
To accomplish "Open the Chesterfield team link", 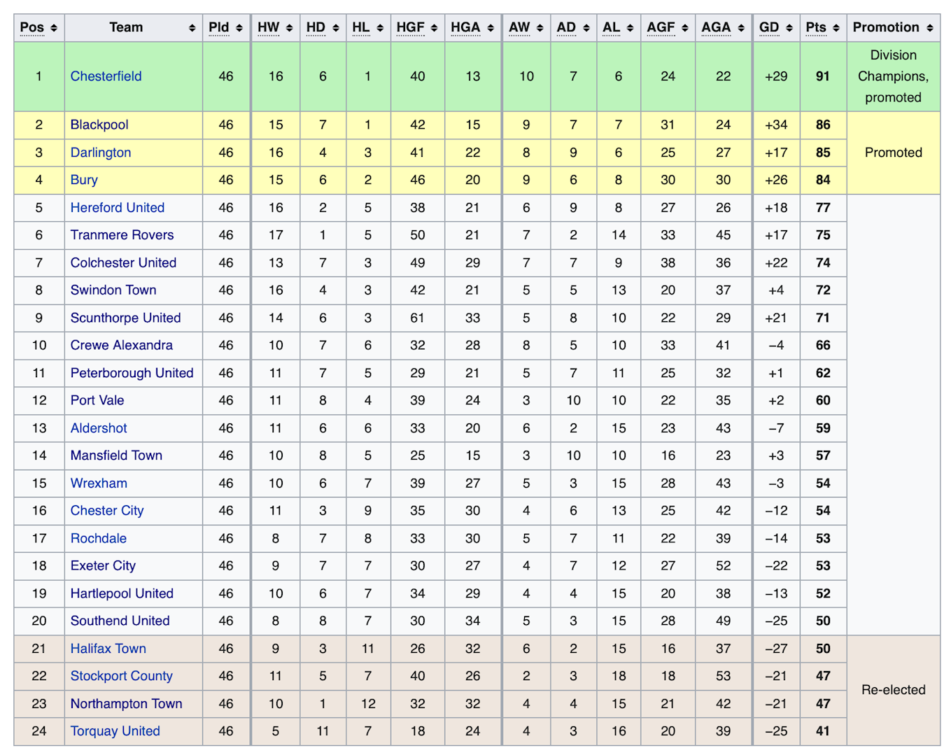I will point(106,76).
